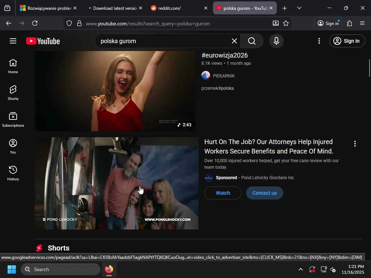371x278 pixels.
Task: Click the network tray icon
Action: (324, 269)
